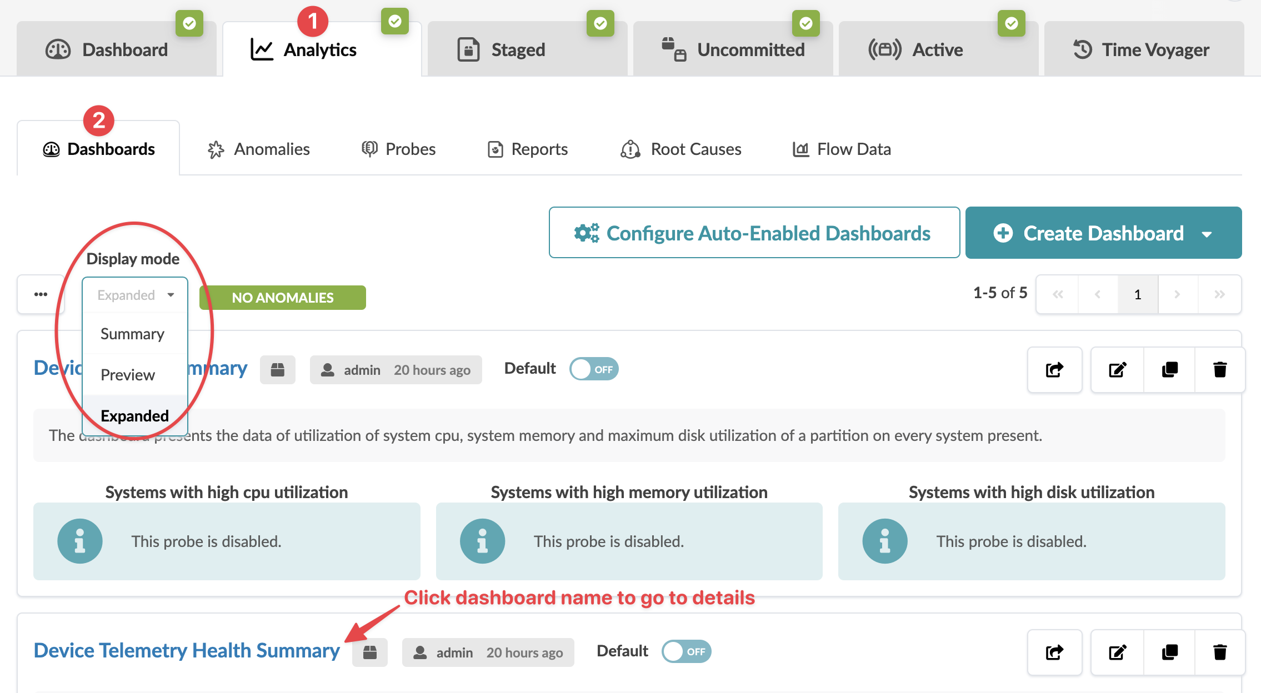This screenshot has height=693, width=1261.
Task: Open Device Telemetry Health Summary dashboard link
Action: click(x=187, y=651)
